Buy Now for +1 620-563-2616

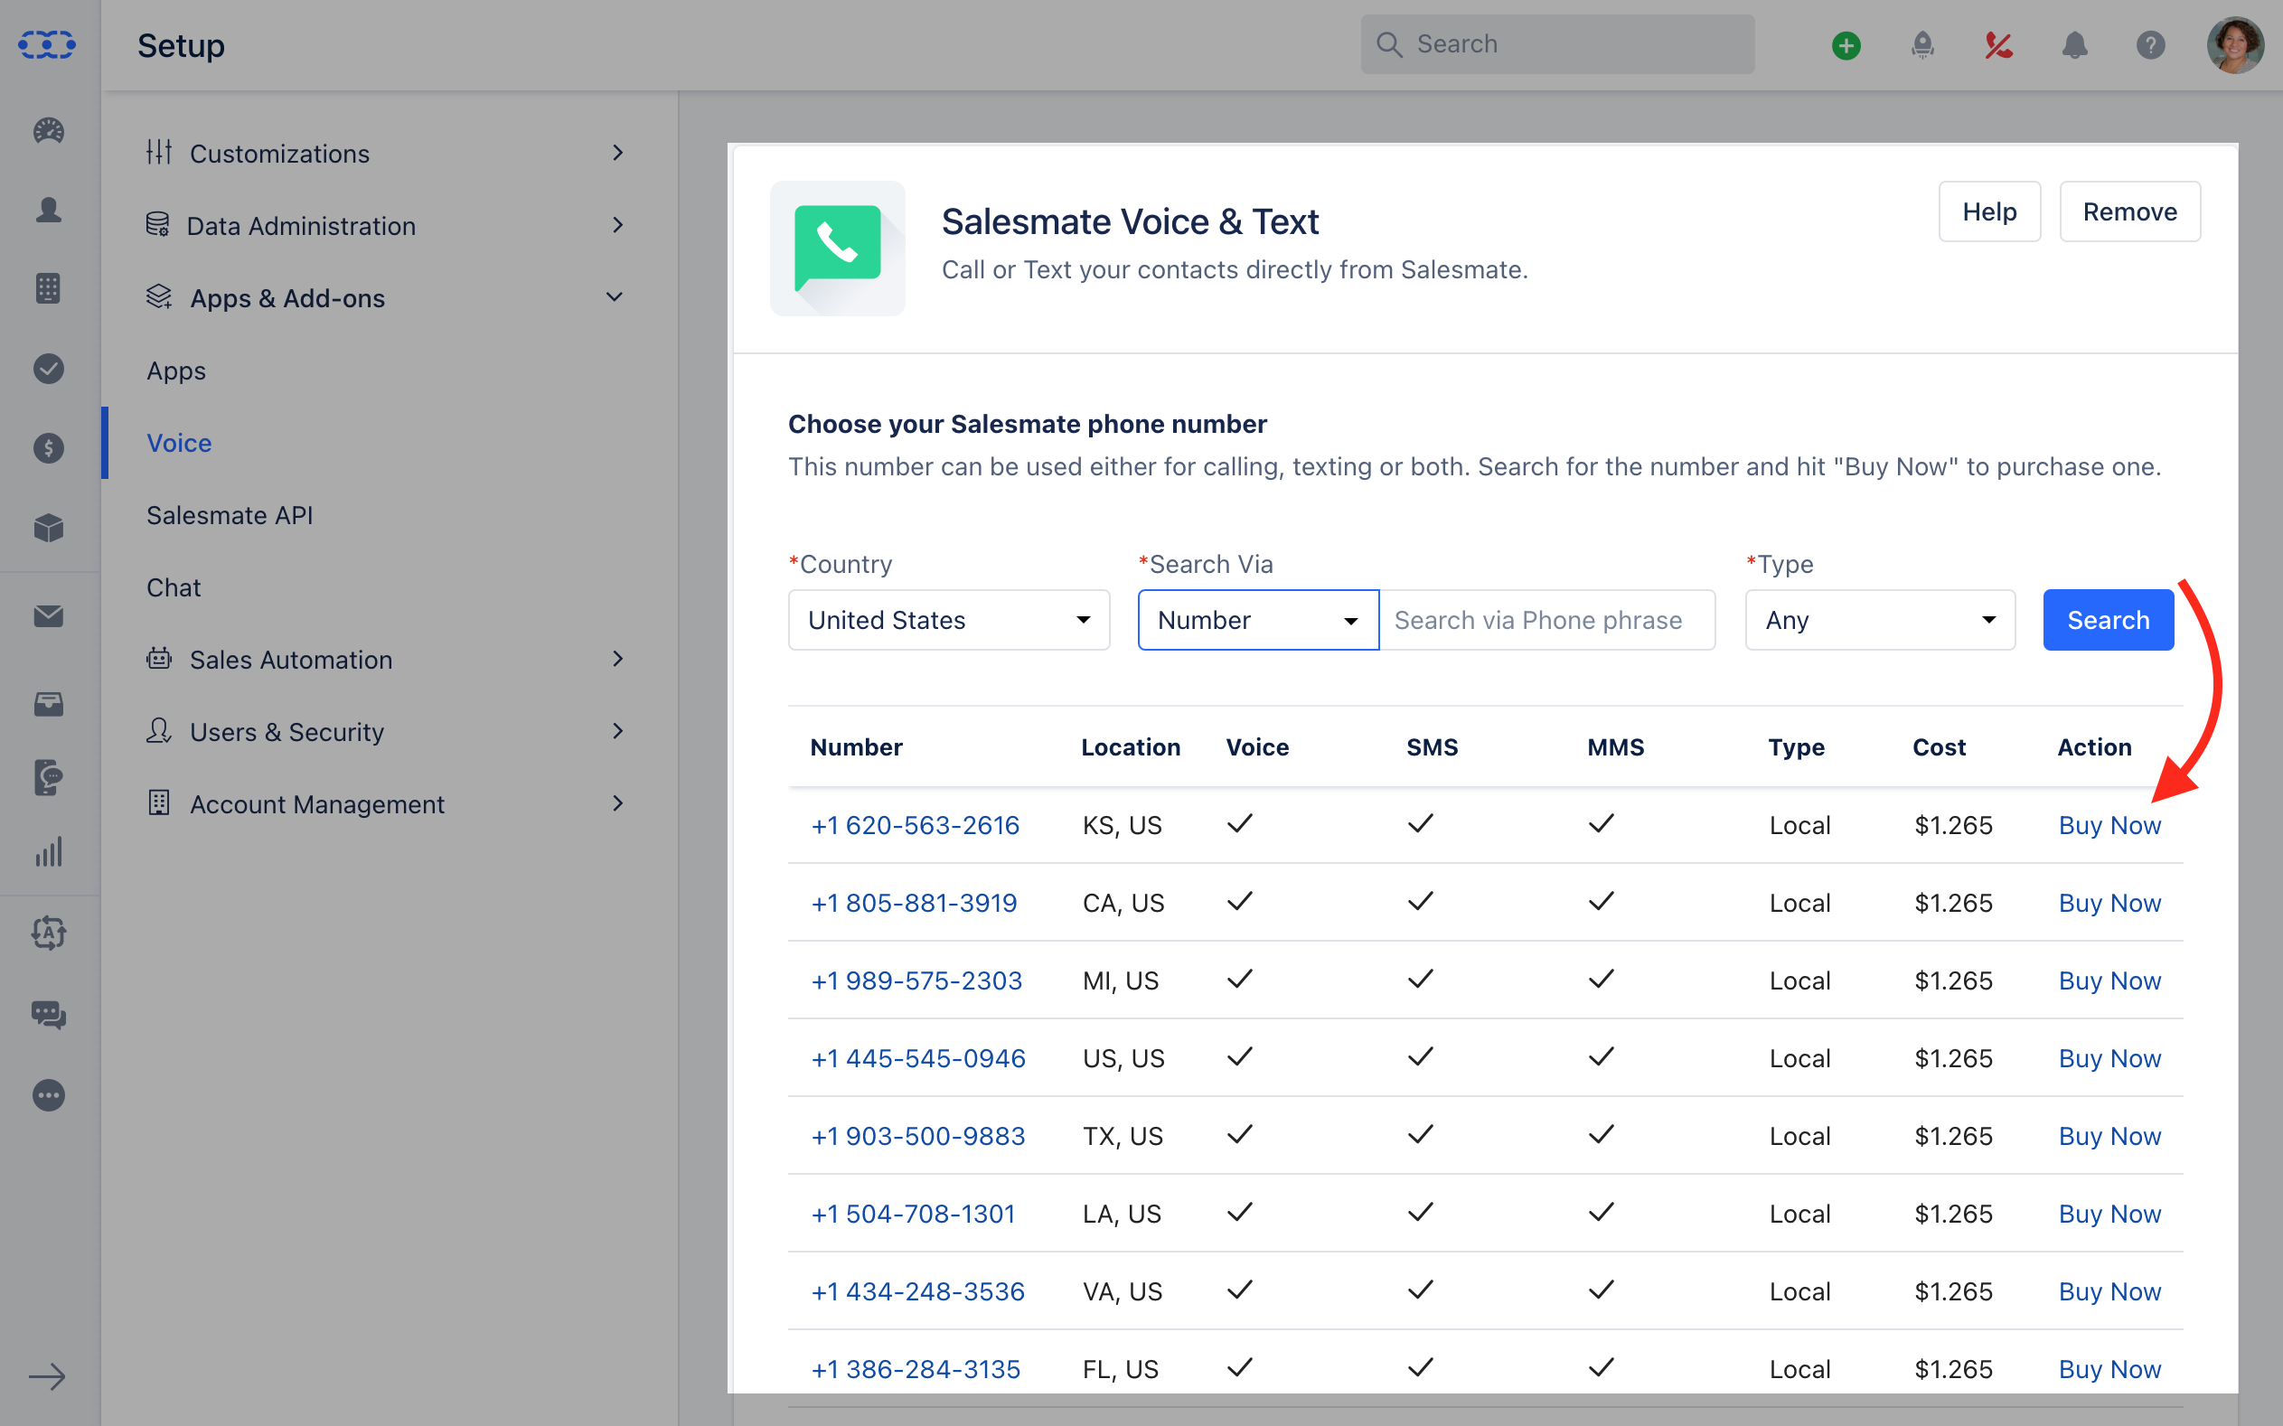(x=2109, y=825)
